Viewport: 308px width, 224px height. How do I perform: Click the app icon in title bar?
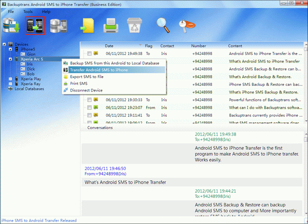point(4,4)
